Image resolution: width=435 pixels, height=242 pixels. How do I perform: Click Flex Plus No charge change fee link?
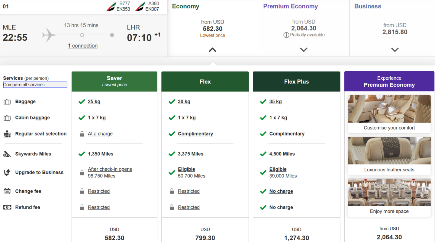coord(281,191)
